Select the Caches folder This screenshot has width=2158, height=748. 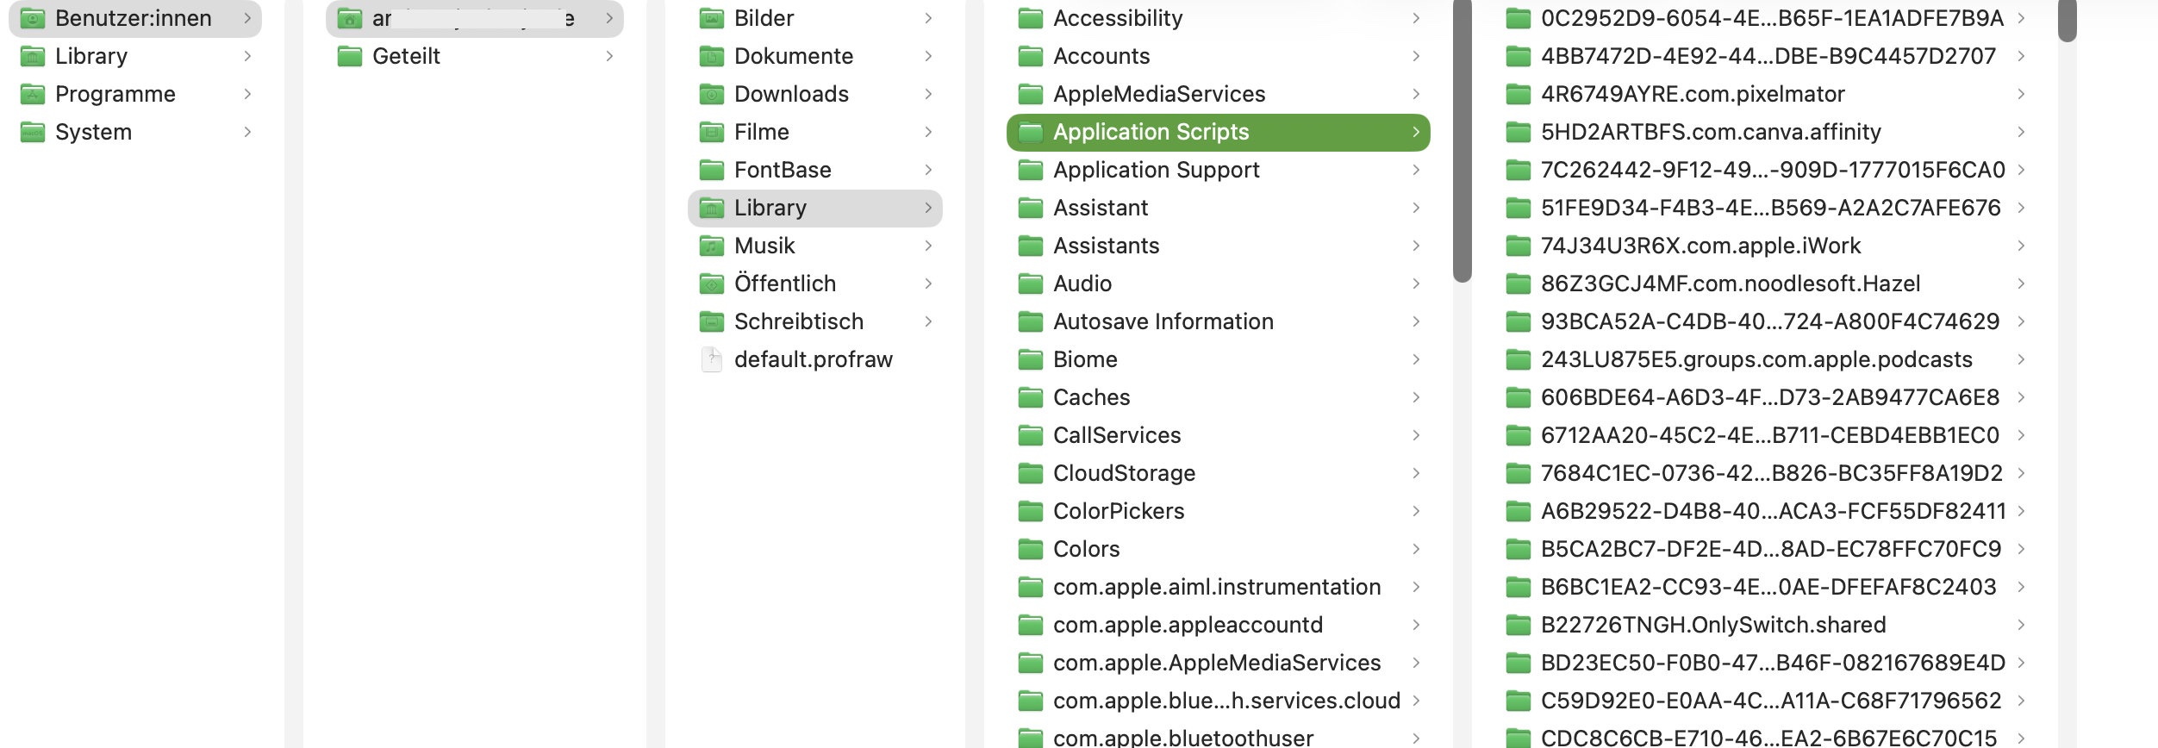pos(1091,397)
